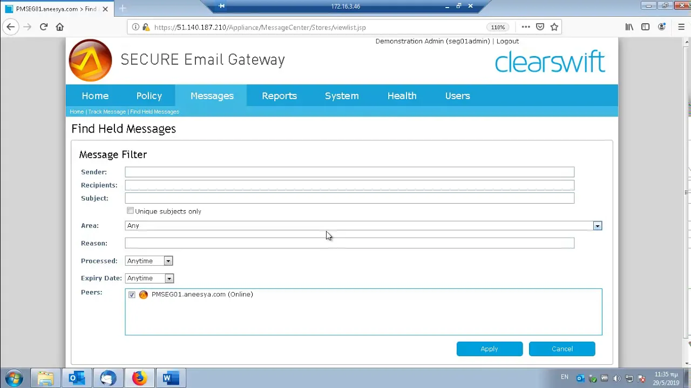Open the Firefox account icon
691x388 pixels.
coord(662,27)
